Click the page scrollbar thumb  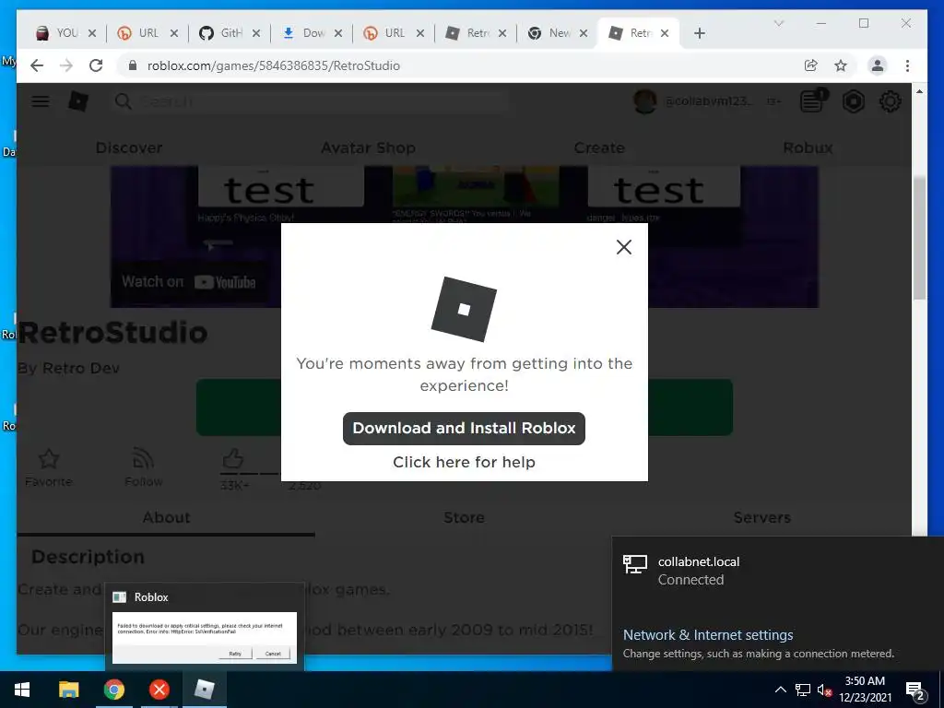click(919, 238)
